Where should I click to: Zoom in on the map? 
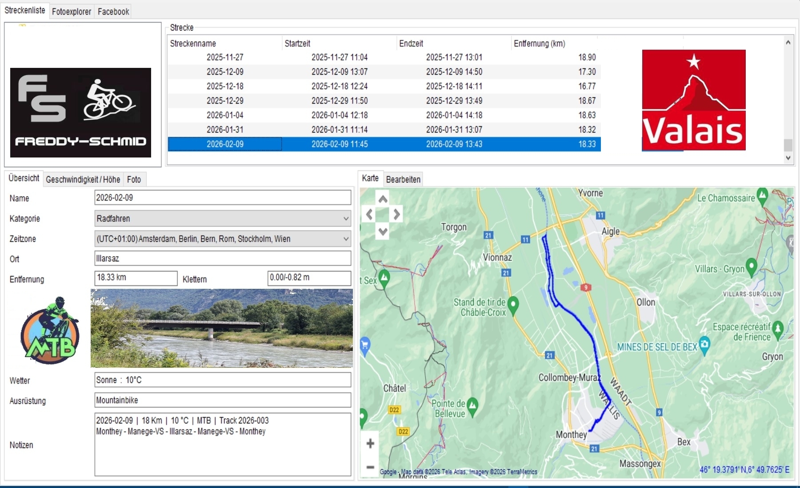click(370, 443)
